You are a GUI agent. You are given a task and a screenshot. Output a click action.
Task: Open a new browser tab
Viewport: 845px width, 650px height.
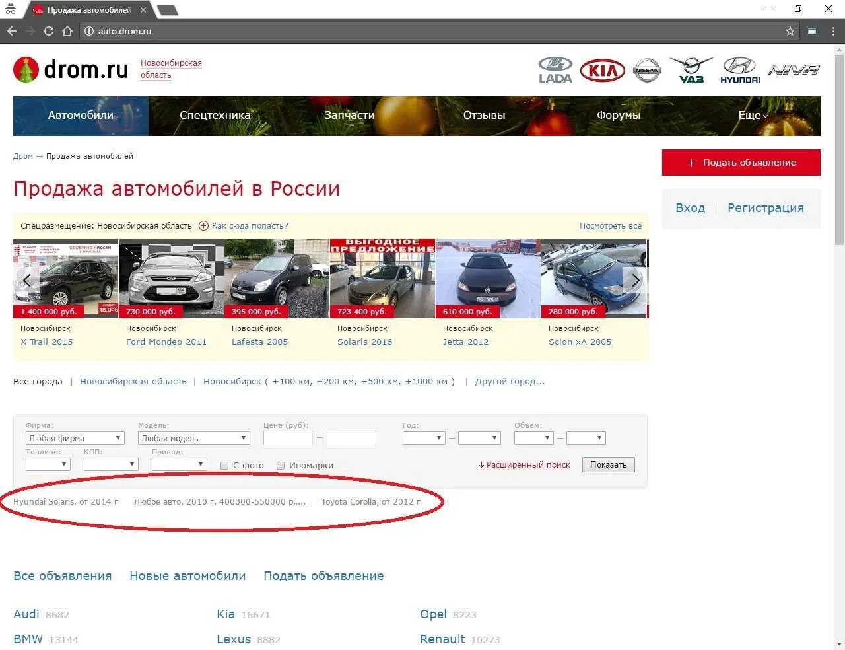tap(168, 10)
